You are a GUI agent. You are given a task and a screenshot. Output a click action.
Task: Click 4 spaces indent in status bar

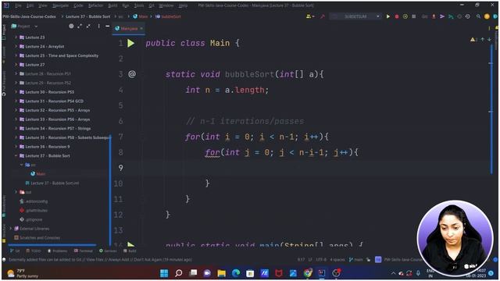337,260
